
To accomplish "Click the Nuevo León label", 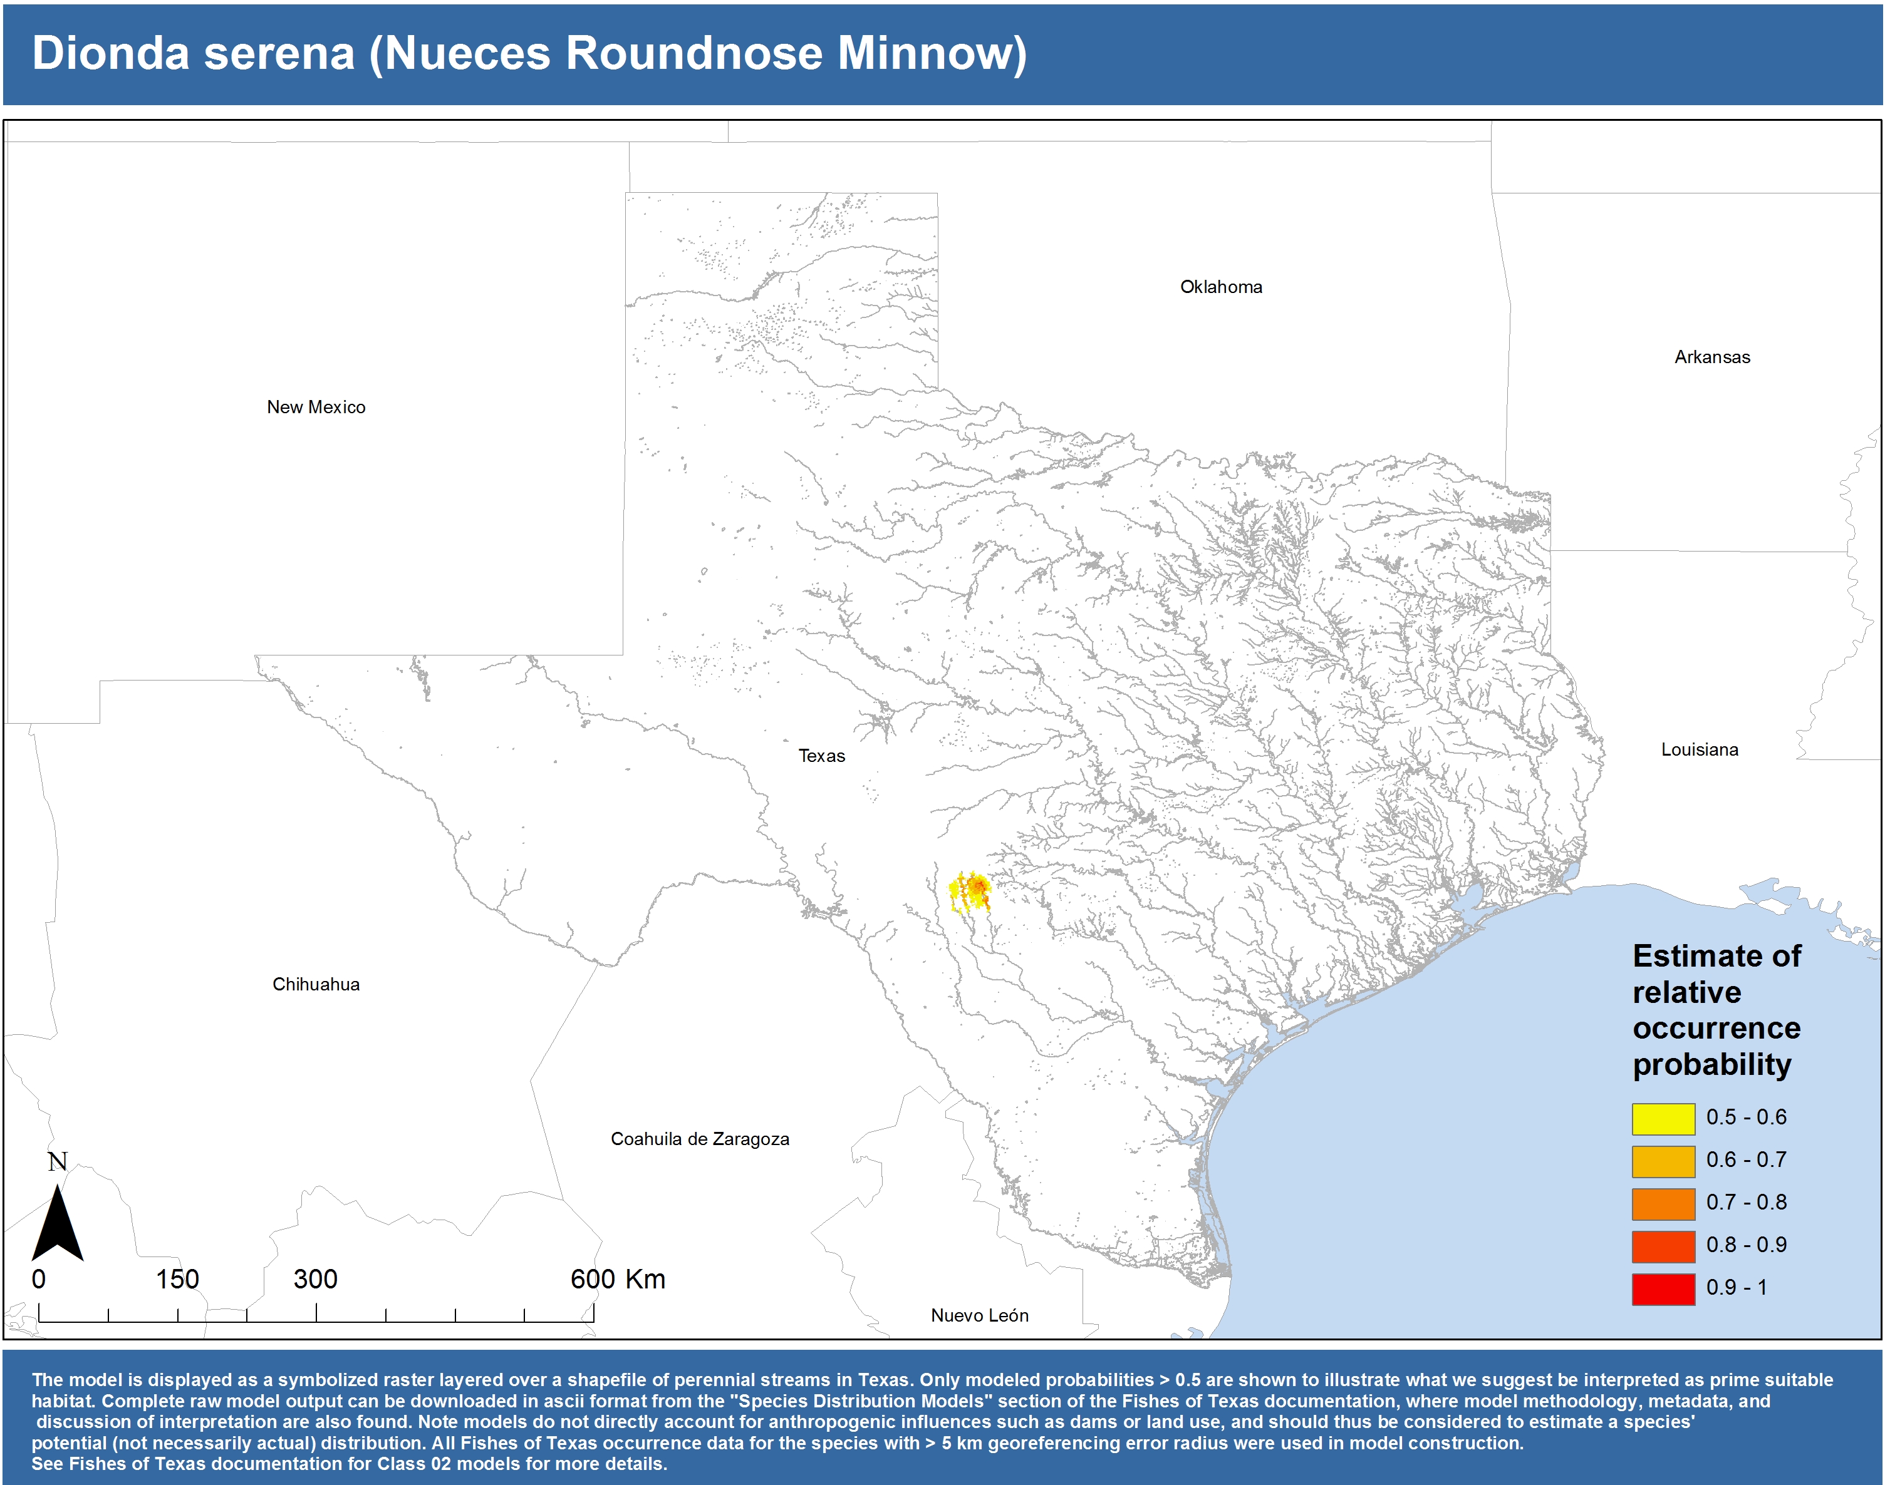I will point(980,1315).
